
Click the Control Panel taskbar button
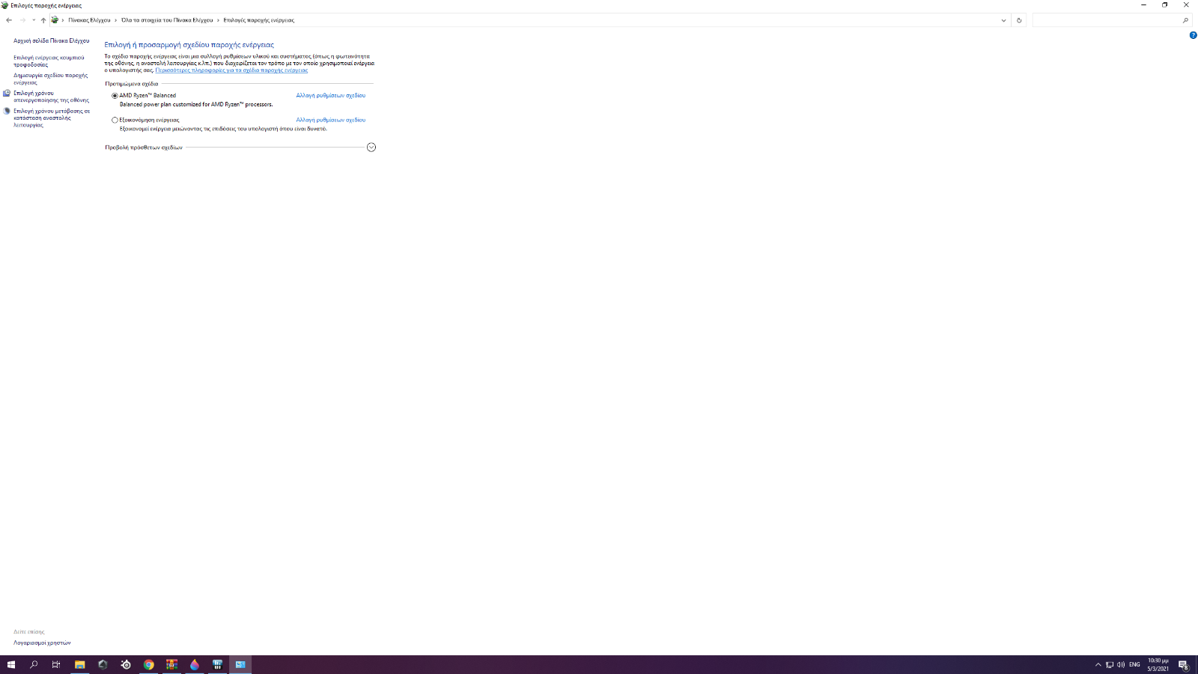(x=240, y=664)
